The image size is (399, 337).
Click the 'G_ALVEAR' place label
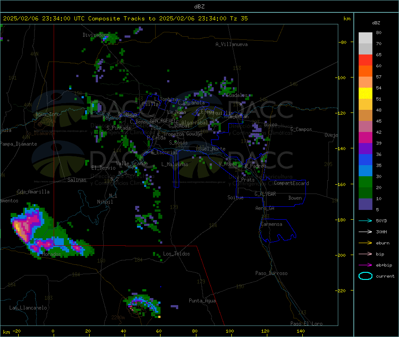[x=265, y=194]
